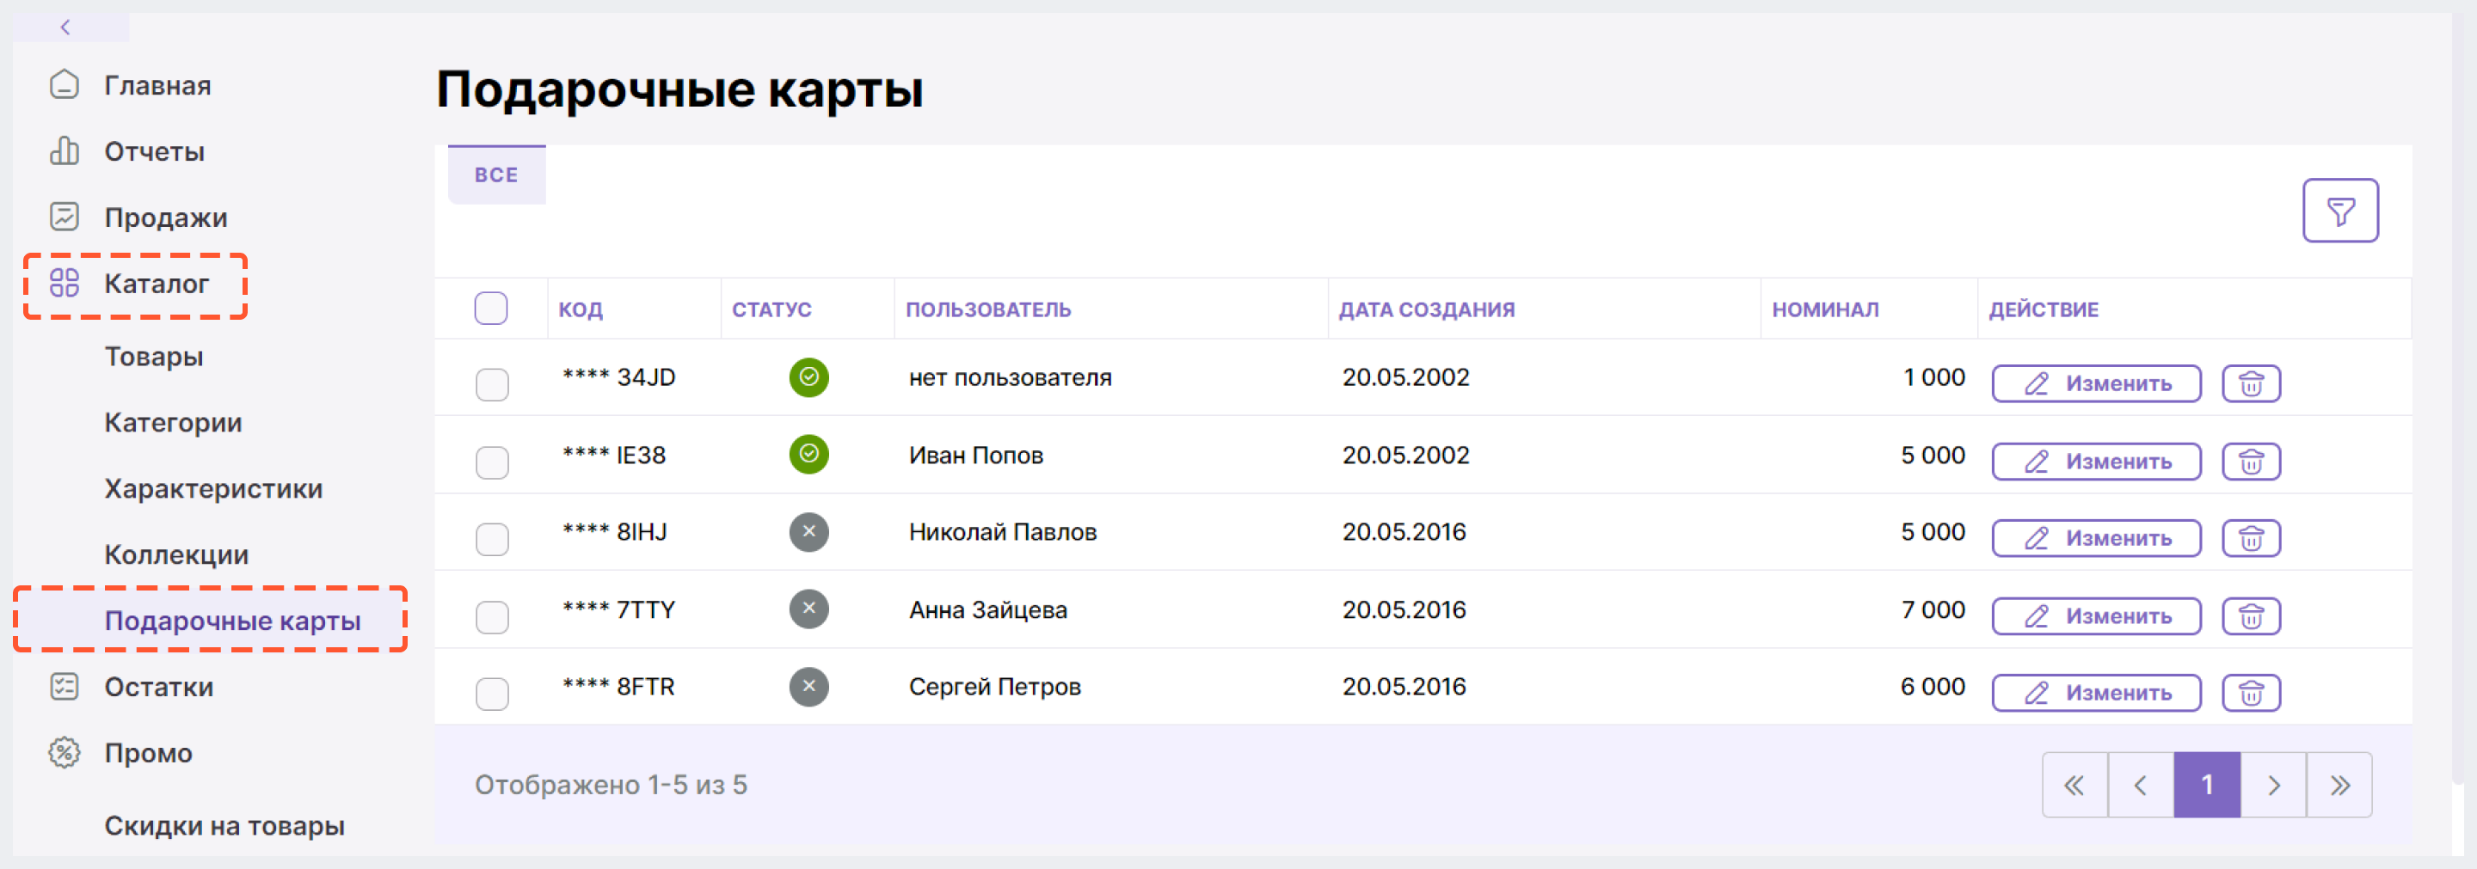Click the Продажи chart icon
Screen dimensions: 2477x869
click(65, 217)
